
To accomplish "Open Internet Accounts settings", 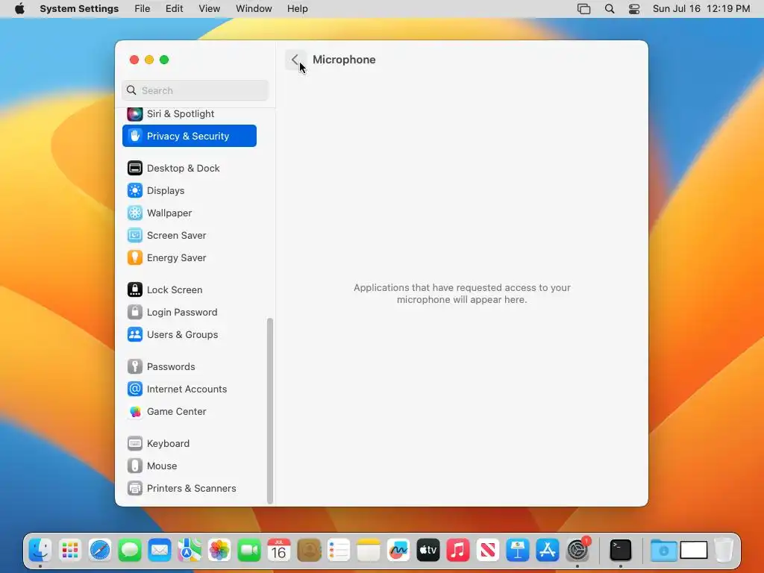I will point(190,389).
